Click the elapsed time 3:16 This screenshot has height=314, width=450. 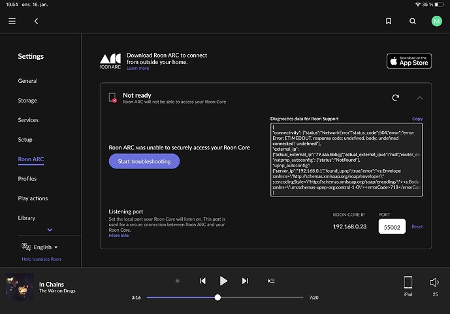(136, 298)
